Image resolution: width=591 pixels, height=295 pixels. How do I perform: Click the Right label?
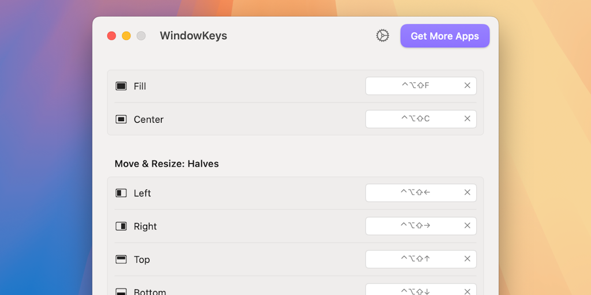point(145,226)
